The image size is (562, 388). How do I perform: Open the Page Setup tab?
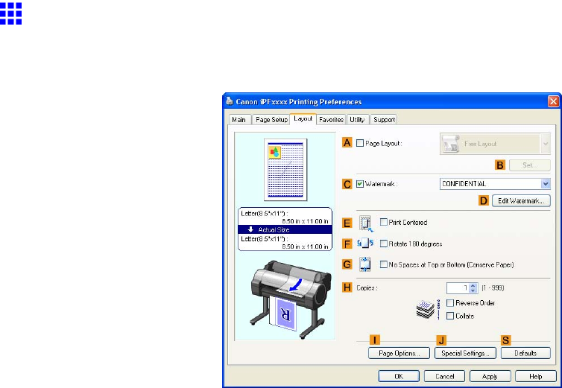click(271, 120)
